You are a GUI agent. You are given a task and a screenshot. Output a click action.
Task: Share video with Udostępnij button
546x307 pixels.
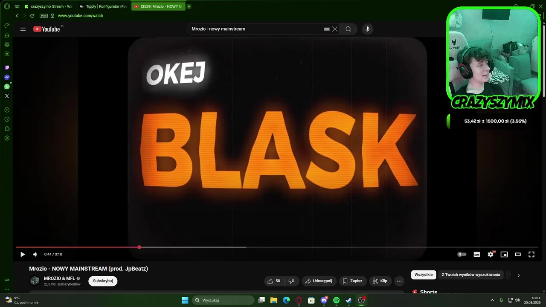point(319,281)
